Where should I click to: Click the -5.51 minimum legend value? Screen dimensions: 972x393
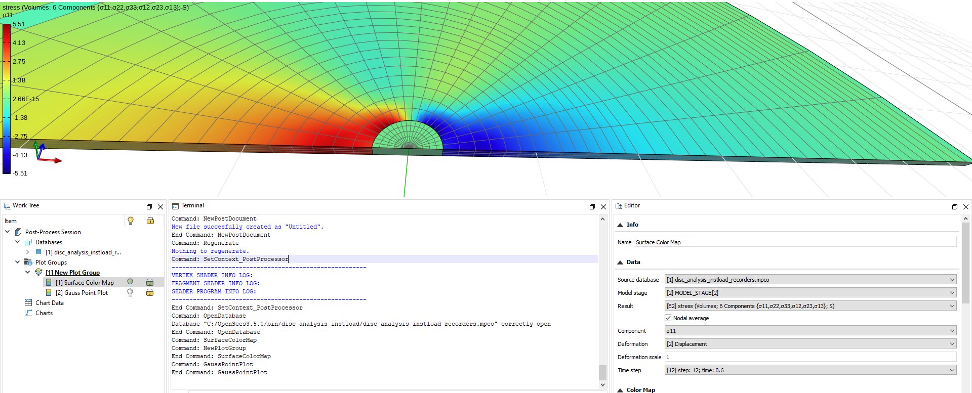click(x=20, y=173)
